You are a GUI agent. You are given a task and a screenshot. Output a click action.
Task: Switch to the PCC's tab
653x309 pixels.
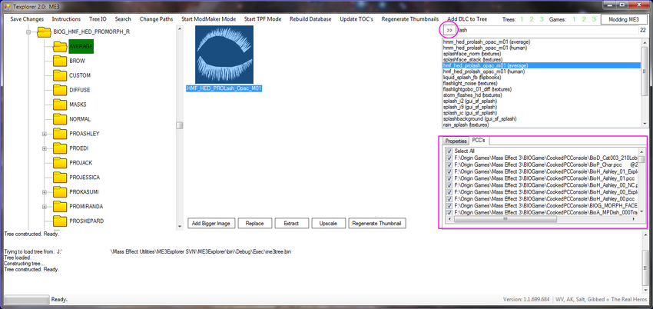point(479,141)
